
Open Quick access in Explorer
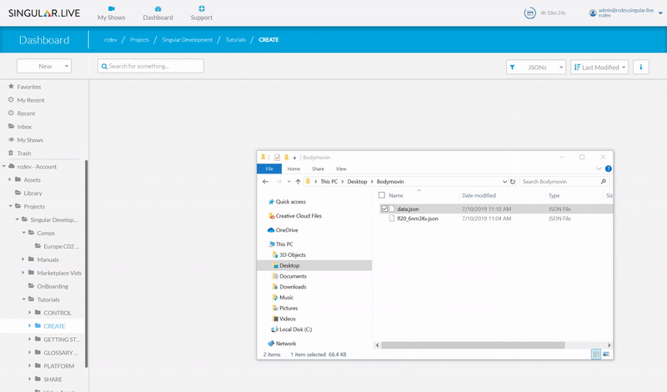tap(290, 202)
